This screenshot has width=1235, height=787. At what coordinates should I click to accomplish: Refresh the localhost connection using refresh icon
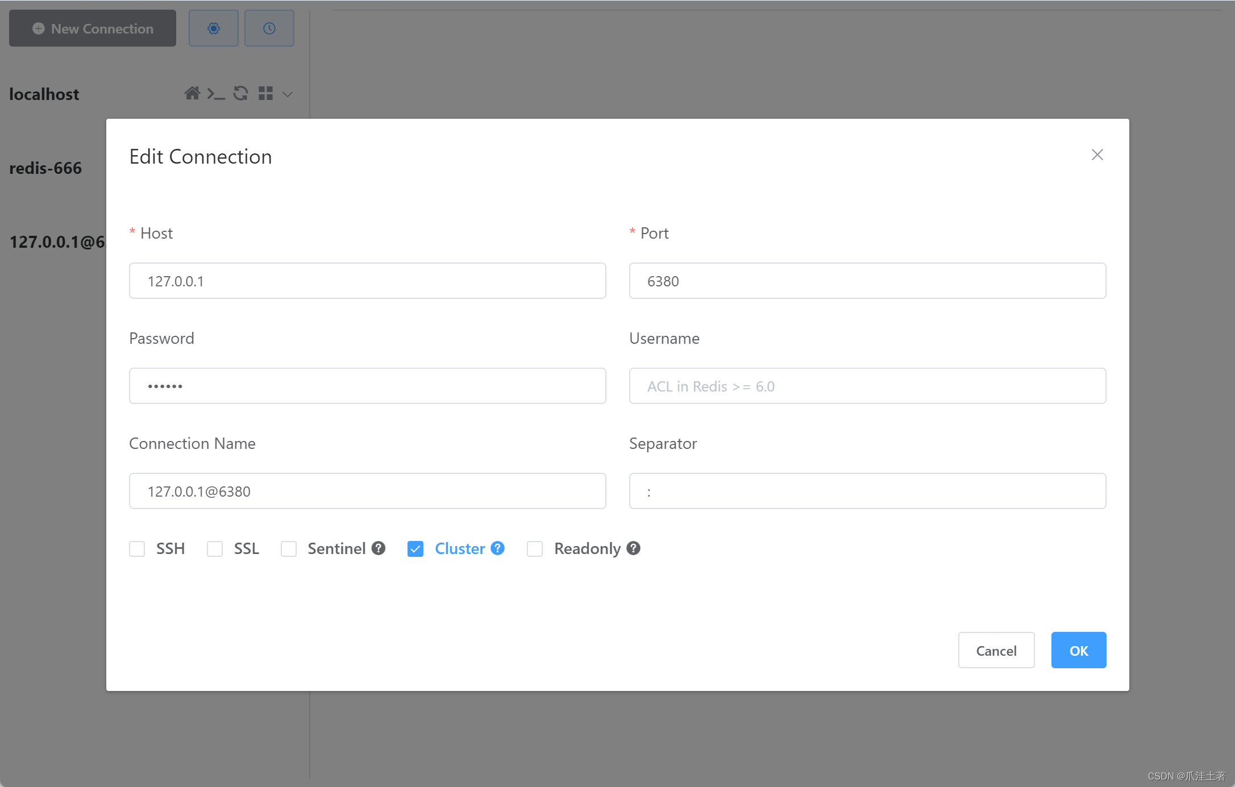(x=240, y=93)
